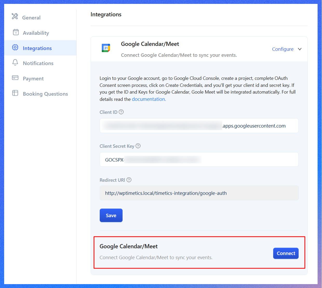
Task: Click the Redirect URI label
Action: coord(112,180)
